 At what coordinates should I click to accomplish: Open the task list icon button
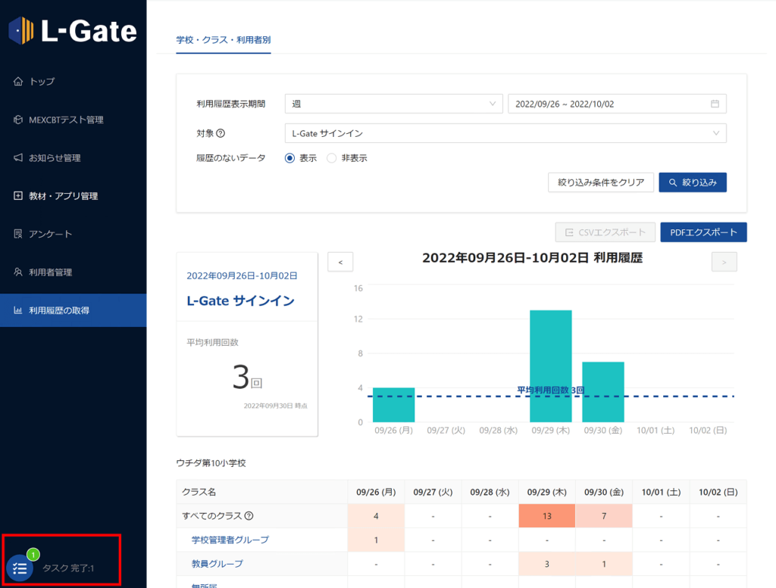tap(20, 568)
